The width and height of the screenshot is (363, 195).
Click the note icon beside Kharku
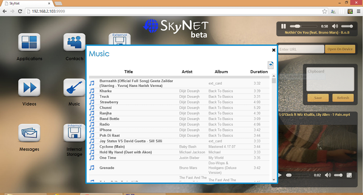click(92, 91)
